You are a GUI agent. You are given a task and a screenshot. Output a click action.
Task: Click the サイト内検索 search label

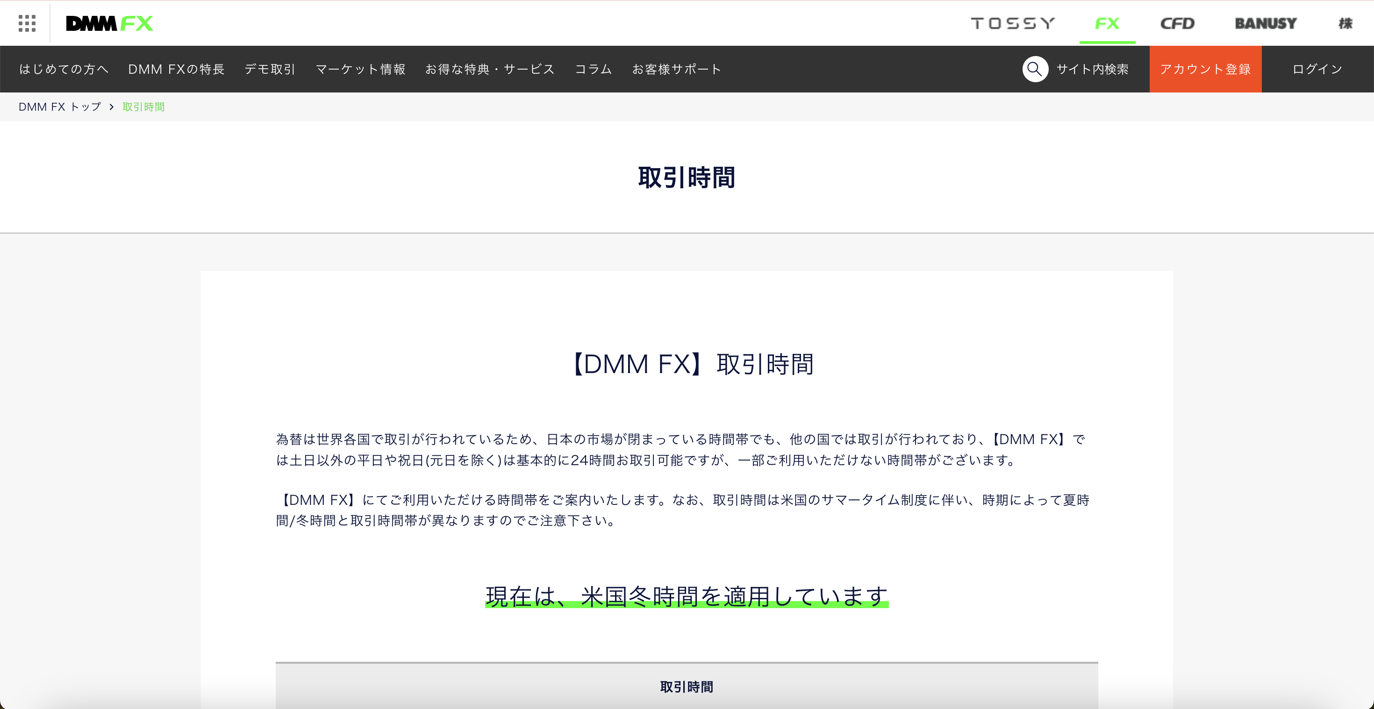(1092, 69)
